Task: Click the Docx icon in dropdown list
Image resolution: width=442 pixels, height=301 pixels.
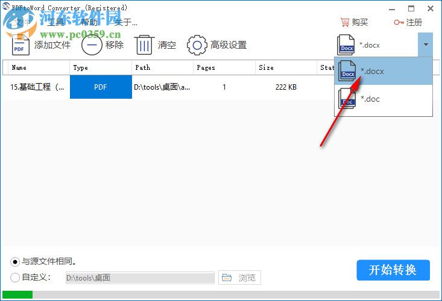Action: pyautogui.click(x=347, y=71)
